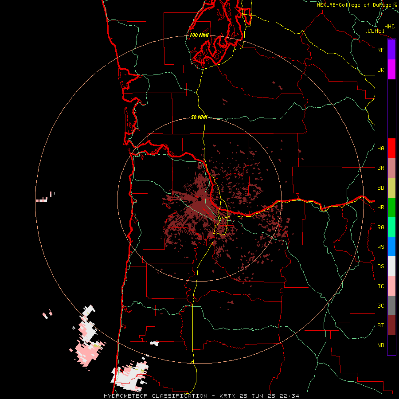Pick the mint-green RA legend swatch
This screenshot has height=399, width=399.
pos(391,227)
